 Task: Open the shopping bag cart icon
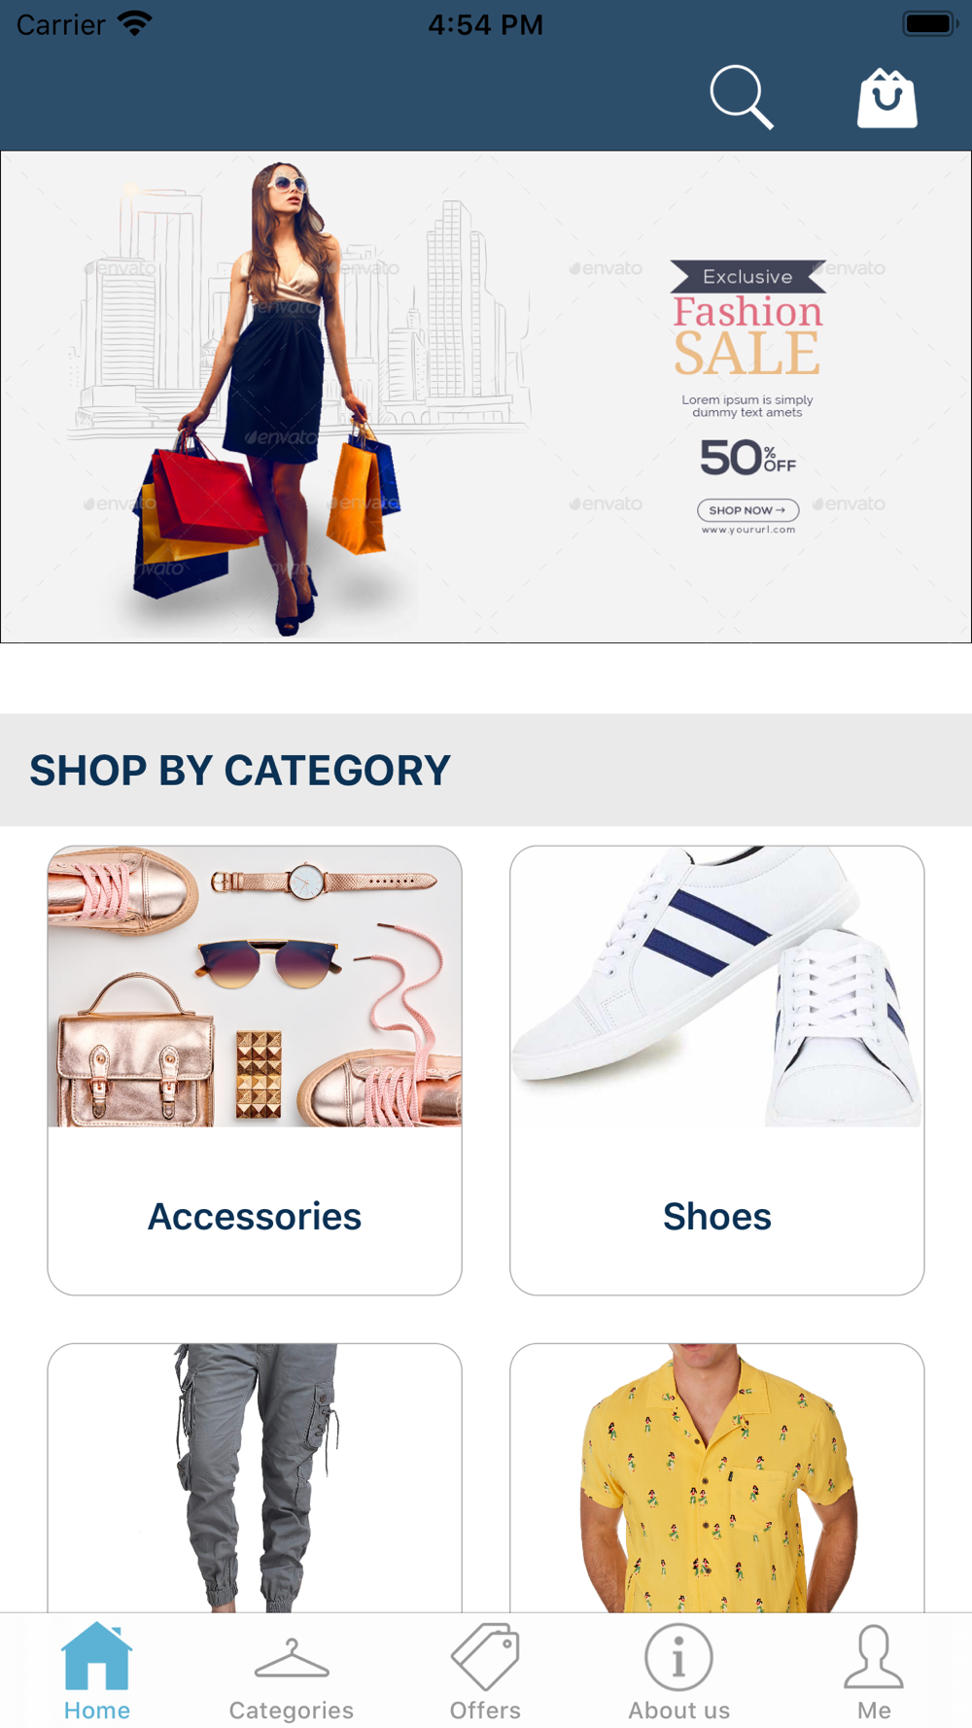coord(887,98)
